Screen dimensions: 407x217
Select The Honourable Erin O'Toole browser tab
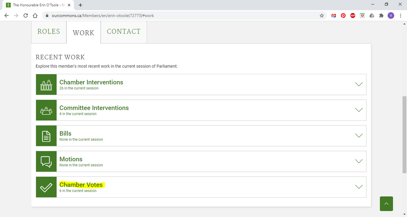pyautogui.click(x=38, y=5)
